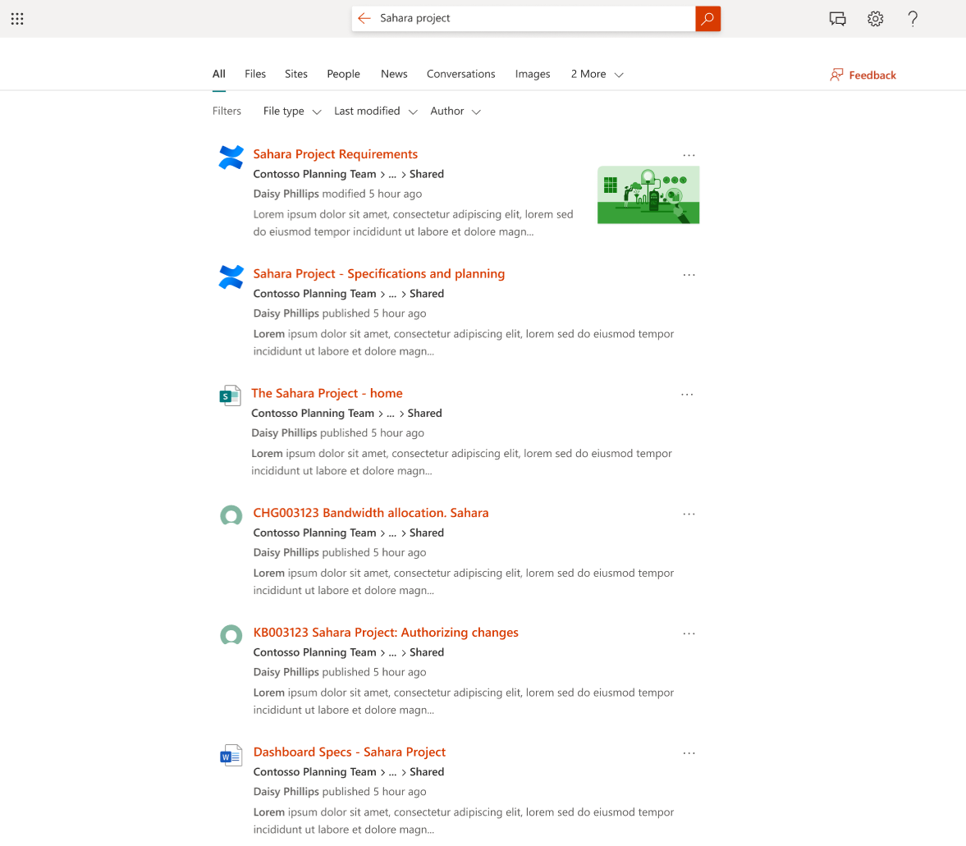Expand the File type filter

click(x=292, y=111)
